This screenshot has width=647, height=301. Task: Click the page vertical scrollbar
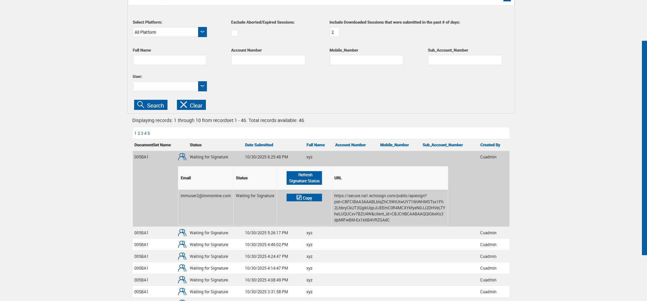coord(644,148)
